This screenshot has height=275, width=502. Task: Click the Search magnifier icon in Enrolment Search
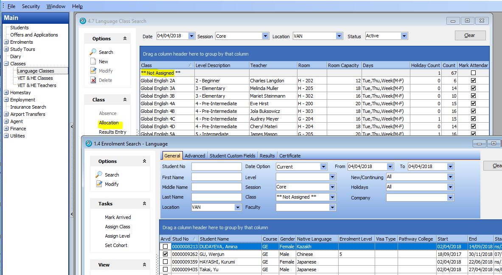tap(99, 175)
